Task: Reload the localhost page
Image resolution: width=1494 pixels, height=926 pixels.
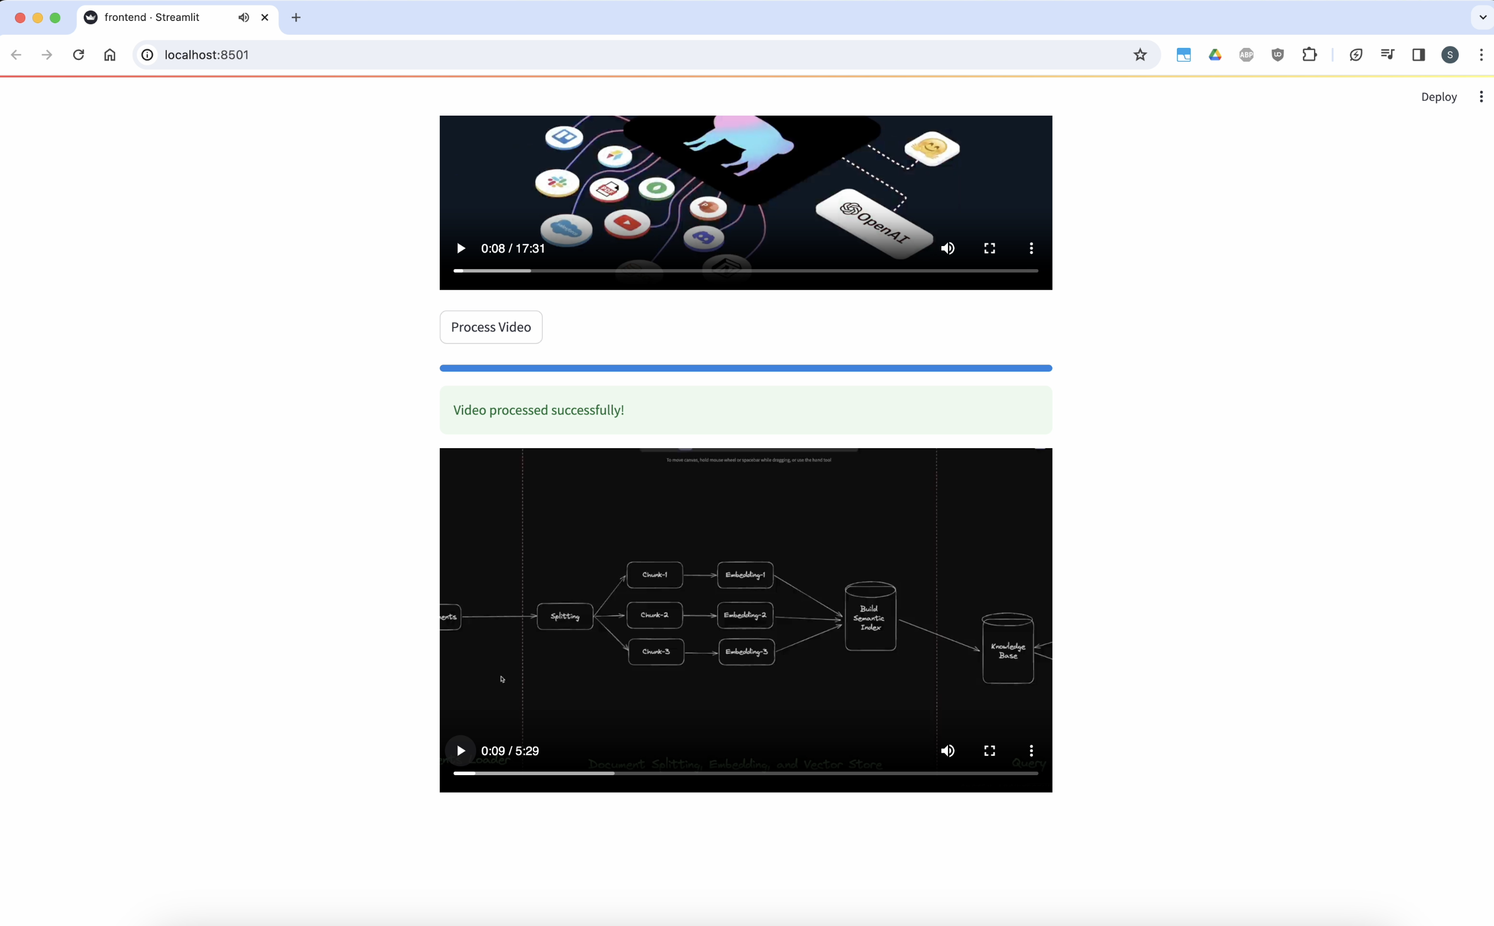Action: 78,55
